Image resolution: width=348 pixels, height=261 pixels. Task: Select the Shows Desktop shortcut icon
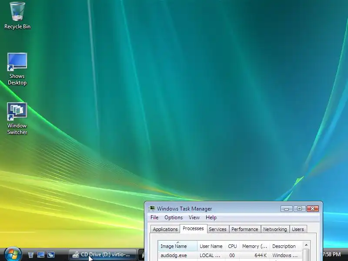tap(17, 69)
